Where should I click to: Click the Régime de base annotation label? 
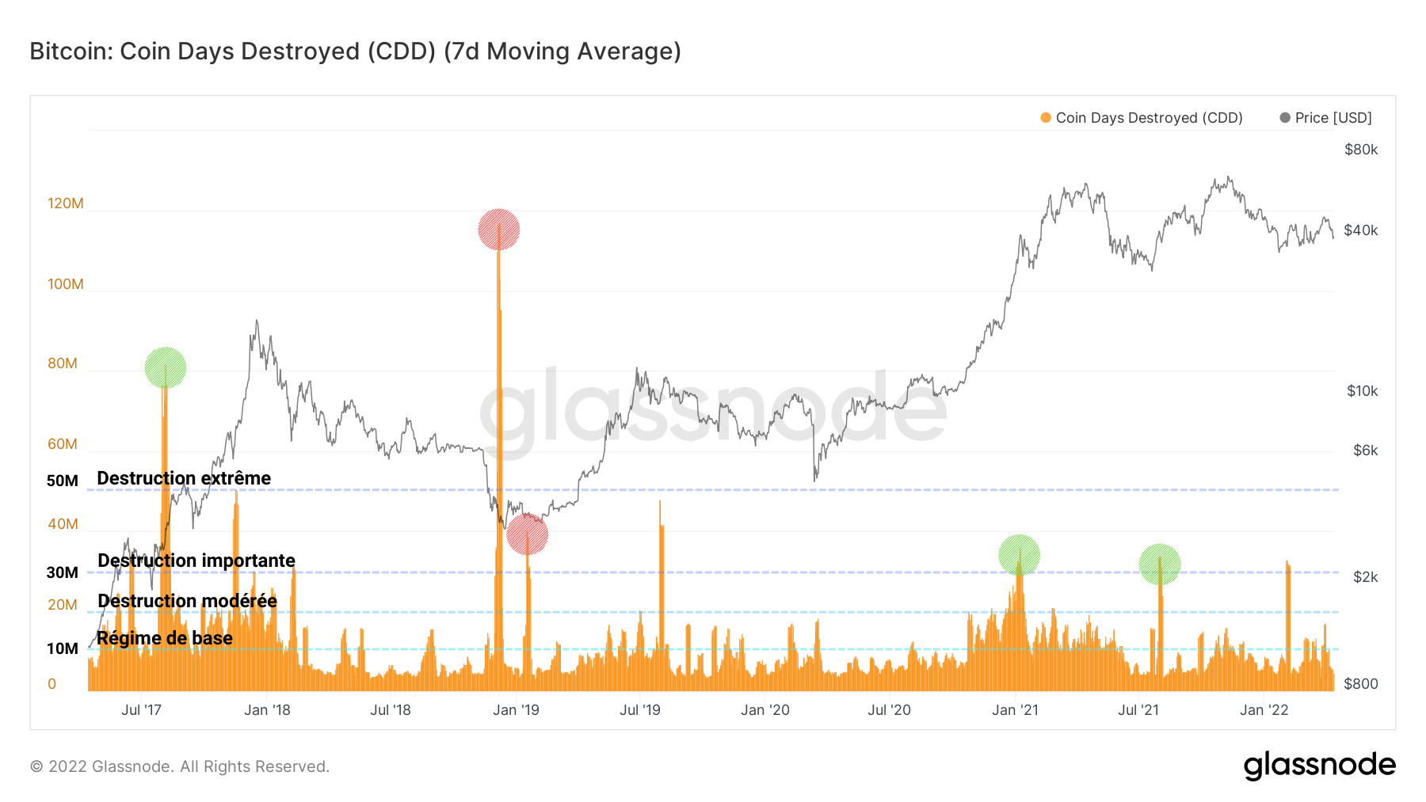(x=165, y=638)
